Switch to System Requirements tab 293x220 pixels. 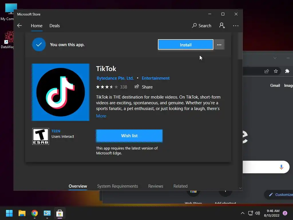[118, 186]
